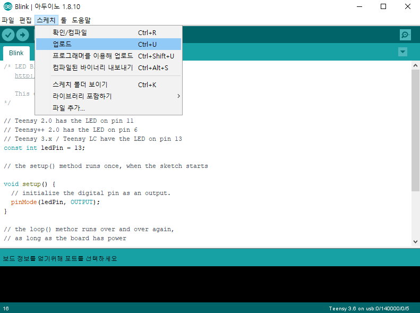Click line number 16 in status bar
This screenshot has width=420, height=313.
(x=6, y=308)
